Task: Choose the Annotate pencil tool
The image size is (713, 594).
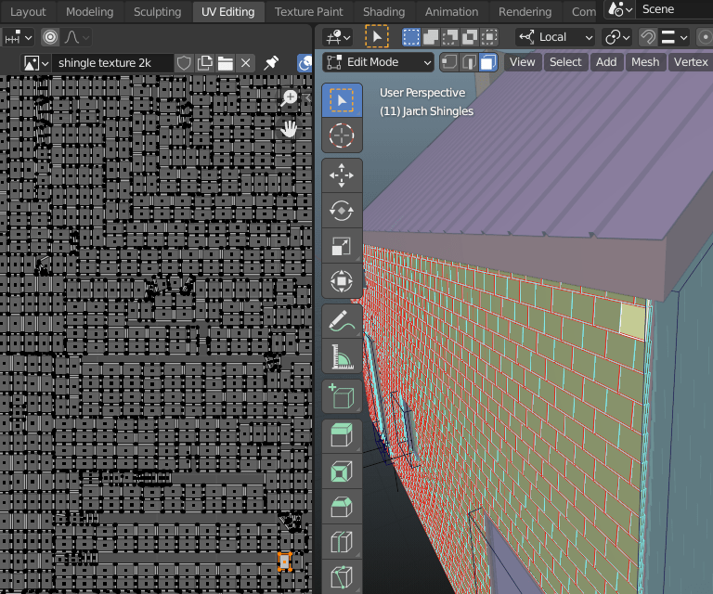Action: [x=342, y=321]
